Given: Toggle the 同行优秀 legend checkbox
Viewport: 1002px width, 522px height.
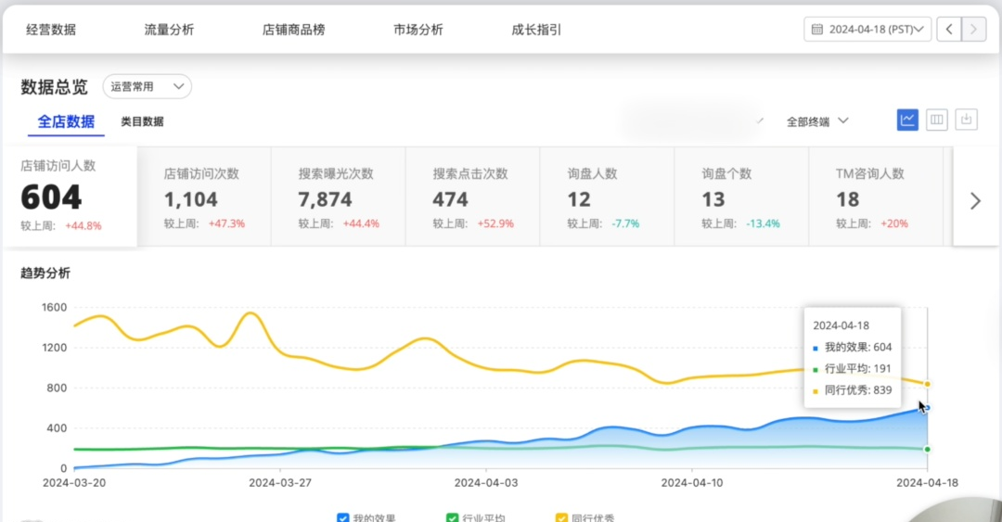Looking at the screenshot, I should [x=561, y=517].
